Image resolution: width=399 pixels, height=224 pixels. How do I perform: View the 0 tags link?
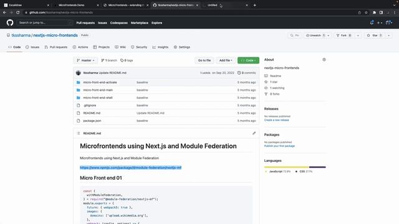(x=127, y=60)
